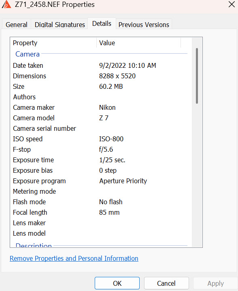238x291 pixels.
Task: Select the Size property label
Action: (19, 86)
